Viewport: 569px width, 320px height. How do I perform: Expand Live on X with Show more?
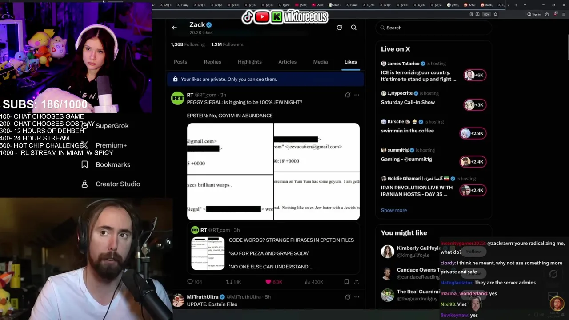tap(394, 210)
